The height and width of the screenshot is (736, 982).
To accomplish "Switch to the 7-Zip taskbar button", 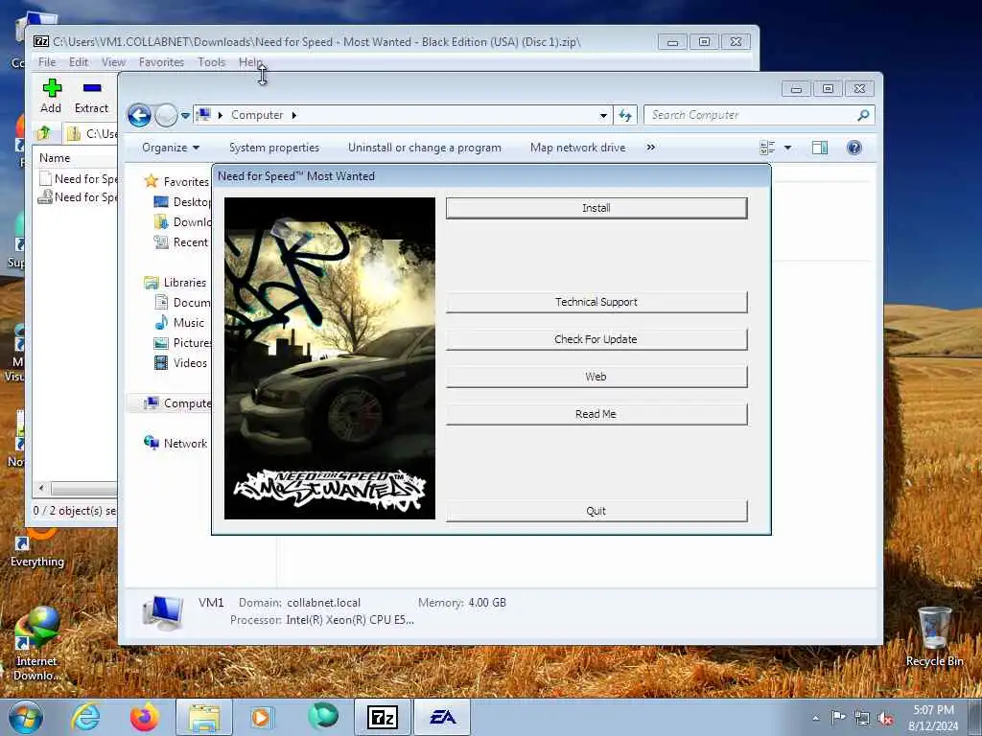I will click(x=382, y=717).
